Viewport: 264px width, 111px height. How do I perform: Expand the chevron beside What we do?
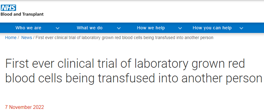119,28
